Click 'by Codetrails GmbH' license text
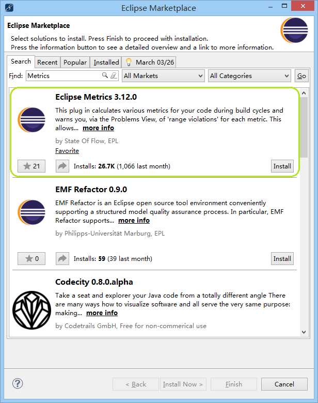The height and width of the screenshot is (403, 318). click(131, 326)
